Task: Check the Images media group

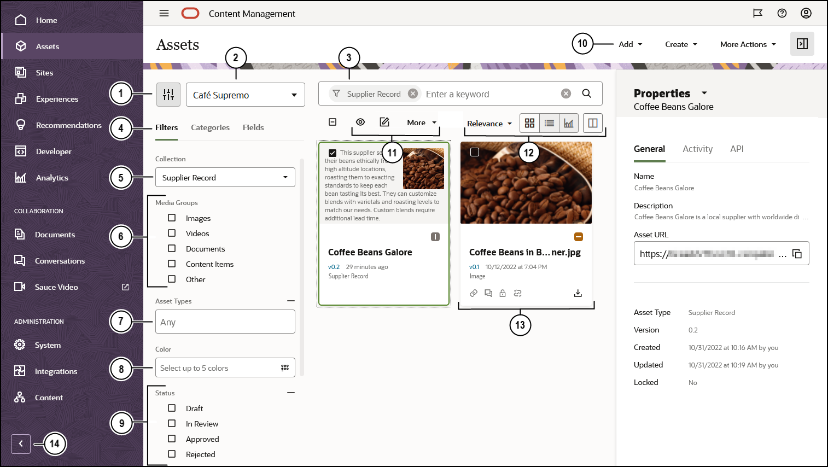Action: tap(172, 218)
